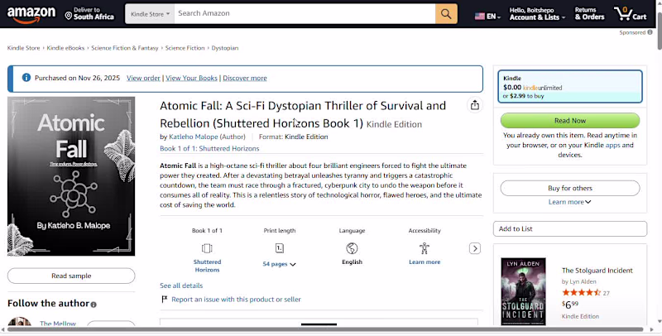Click the Accessibility person icon
This screenshot has height=336, width=662.
425,248
